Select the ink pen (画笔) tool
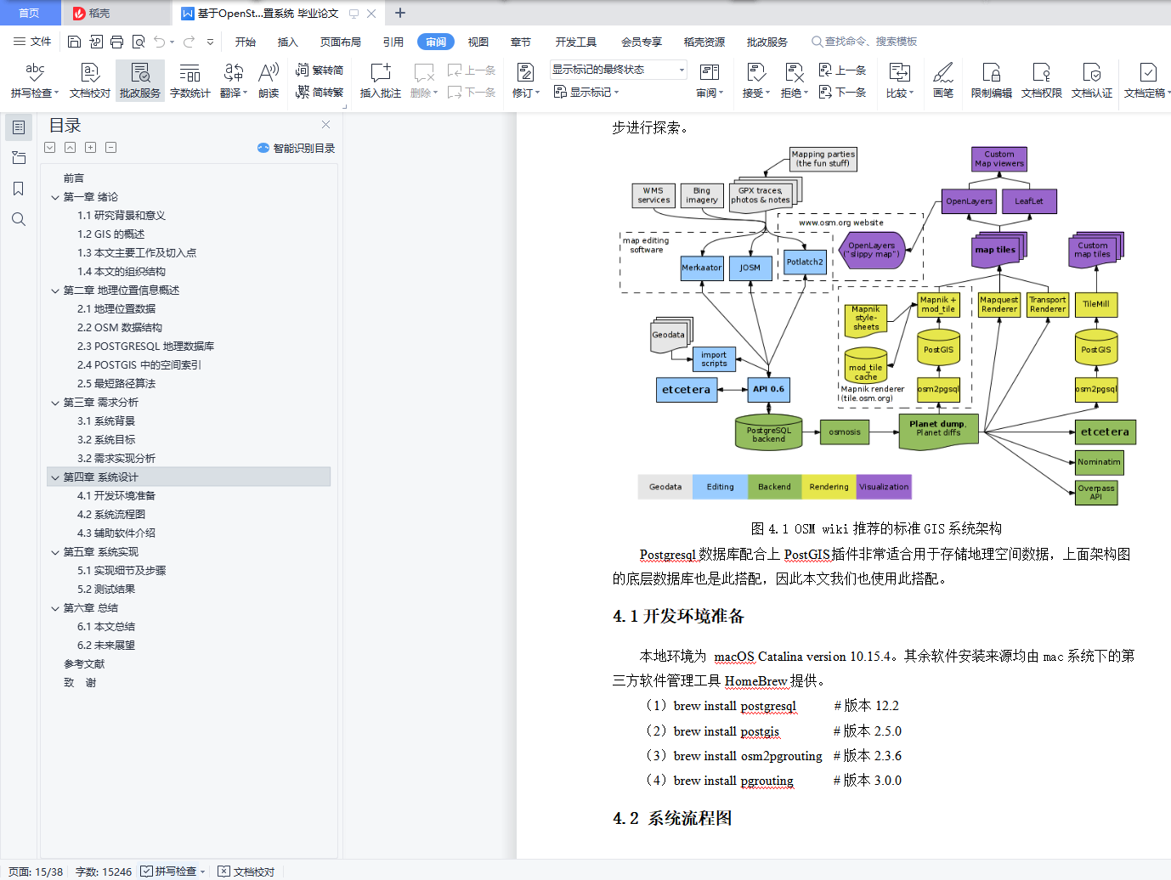Image resolution: width=1171 pixels, height=880 pixels. click(943, 81)
